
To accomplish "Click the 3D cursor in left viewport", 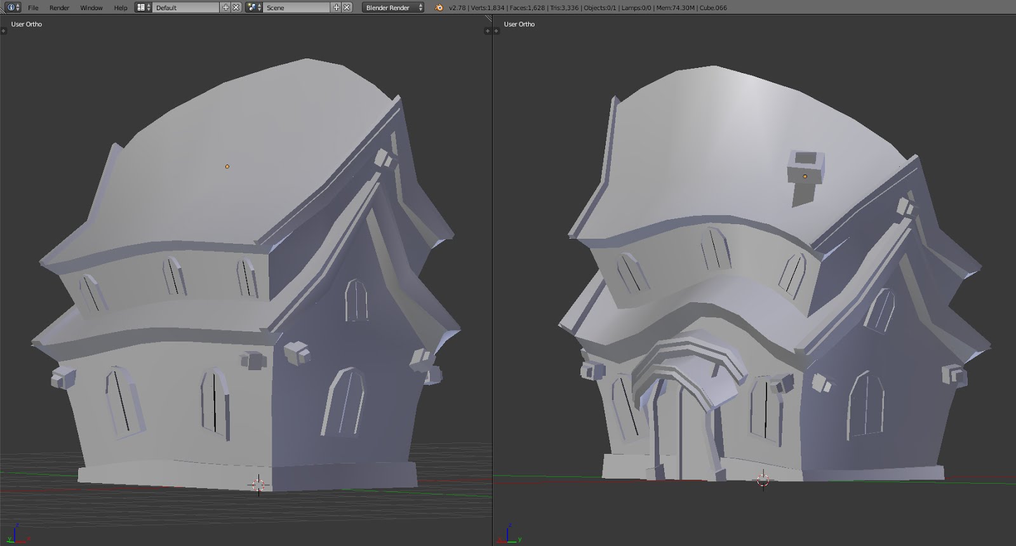I will [x=258, y=485].
